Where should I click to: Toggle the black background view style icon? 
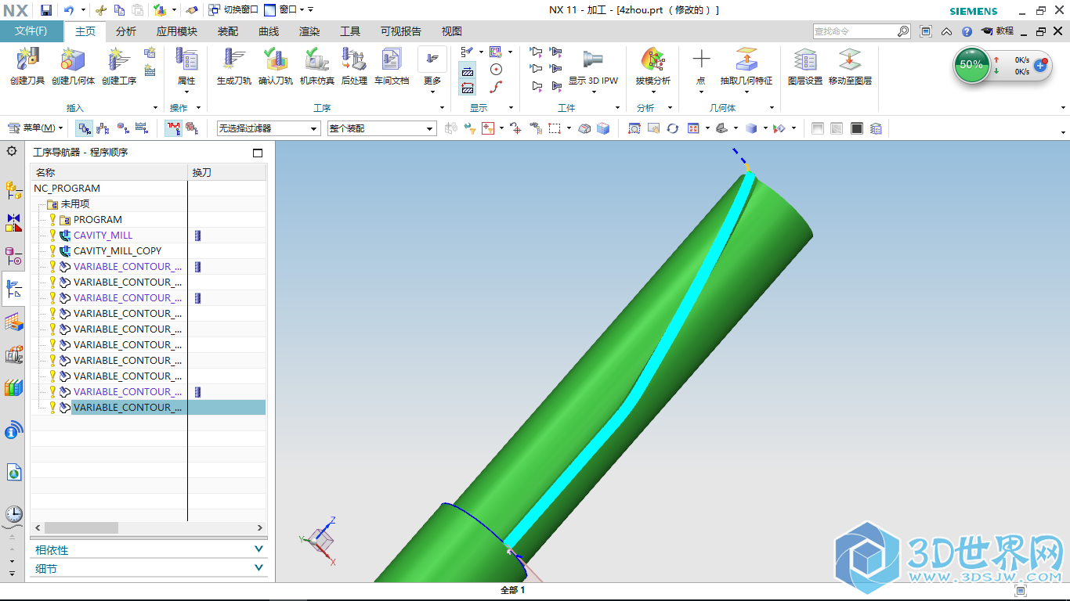pos(857,128)
